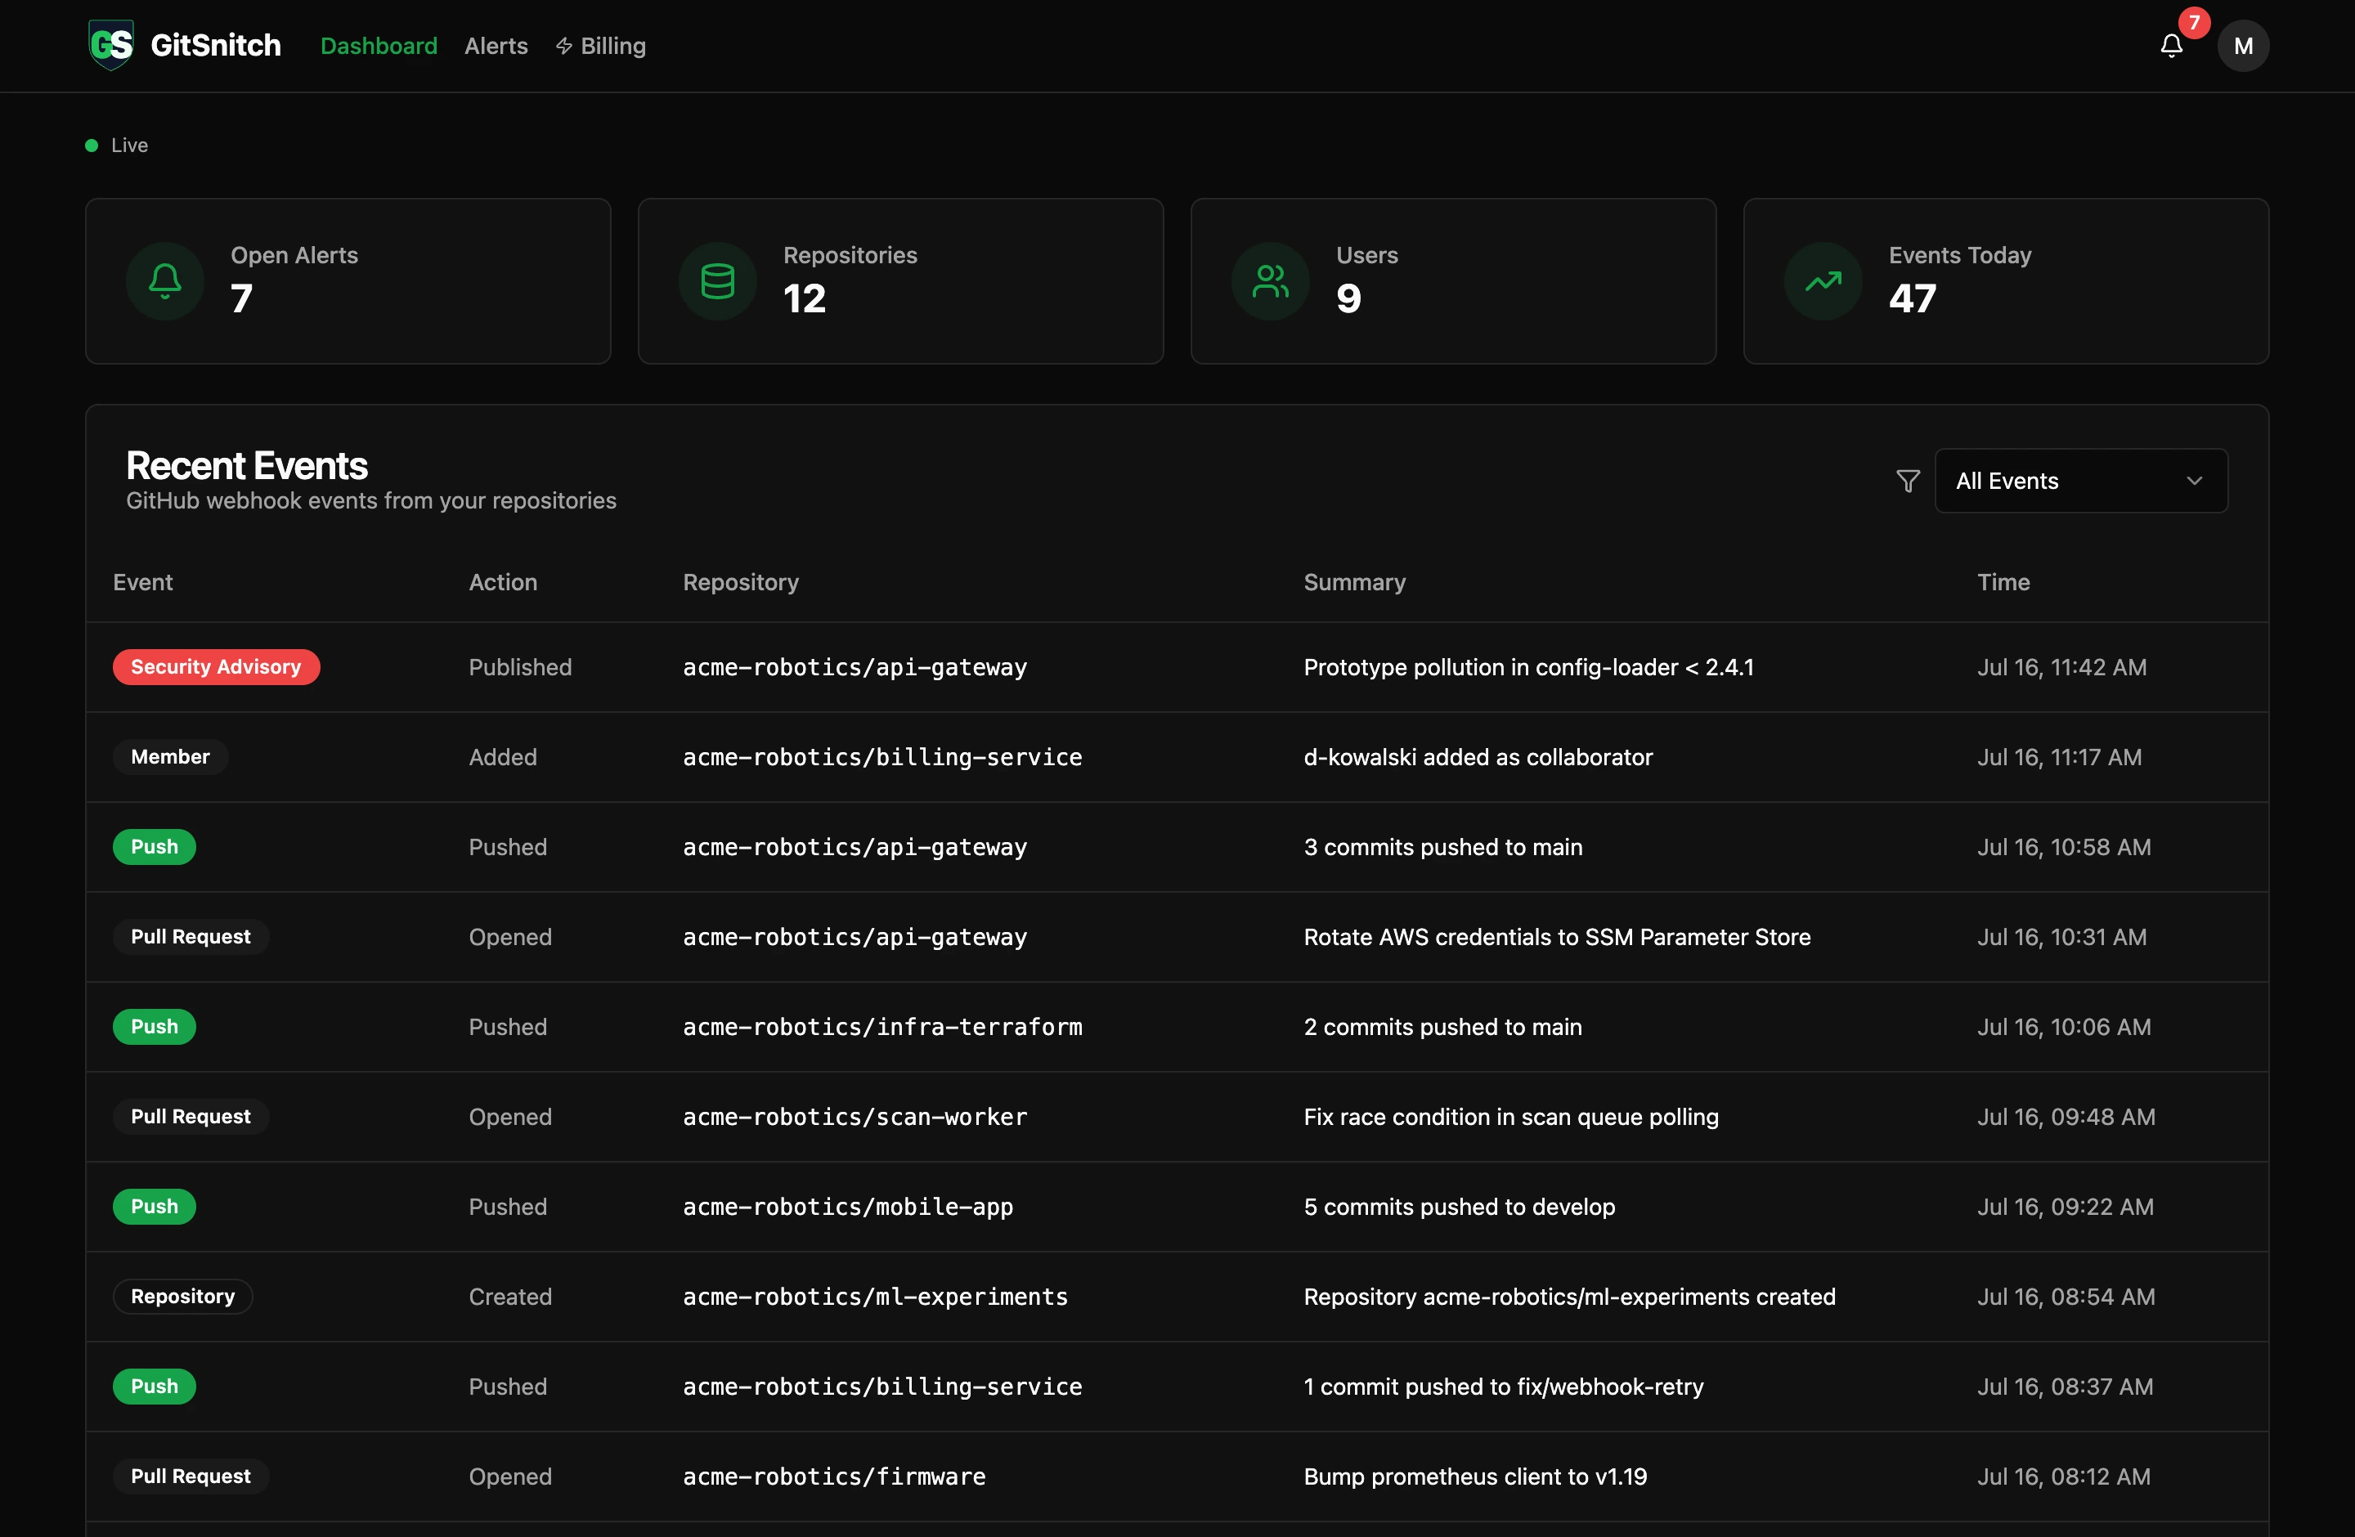This screenshot has width=2355, height=1537.
Task: Open the Repositories stat card
Action: [x=900, y=281]
